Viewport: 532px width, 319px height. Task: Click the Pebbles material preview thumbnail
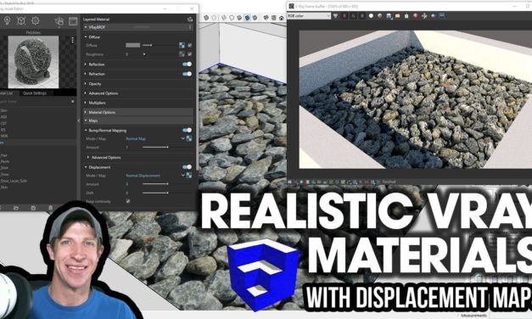click(x=33, y=62)
